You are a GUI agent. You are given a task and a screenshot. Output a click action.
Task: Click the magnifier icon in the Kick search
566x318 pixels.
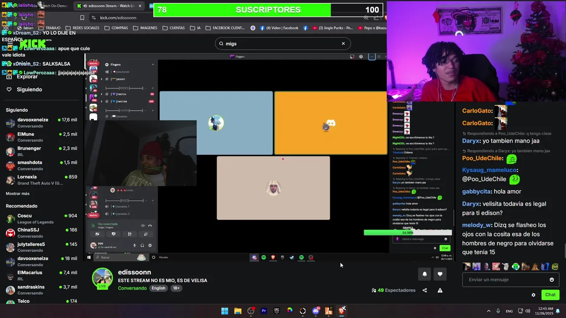tap(221, 44)
